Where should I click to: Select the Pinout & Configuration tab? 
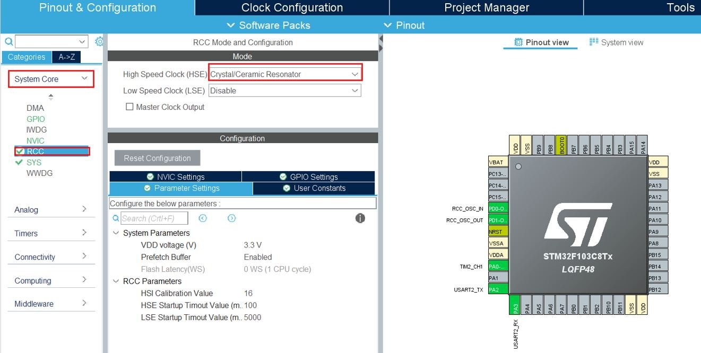pos(98,7)
